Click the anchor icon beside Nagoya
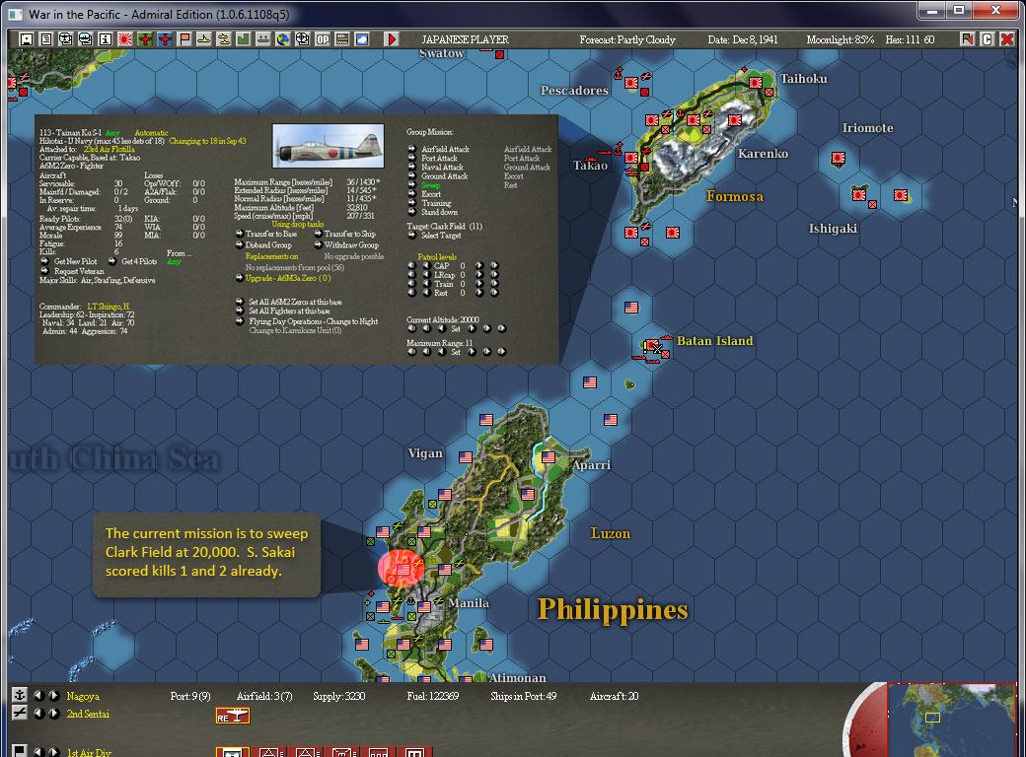Viewport: 1026px width, 757px height. 20,695
